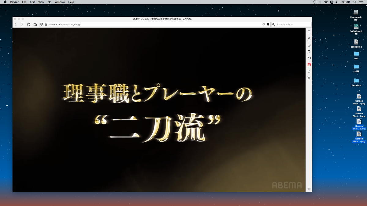Click the abema.tv URL address field
367x206 pixels.
(x=154, y=24)
